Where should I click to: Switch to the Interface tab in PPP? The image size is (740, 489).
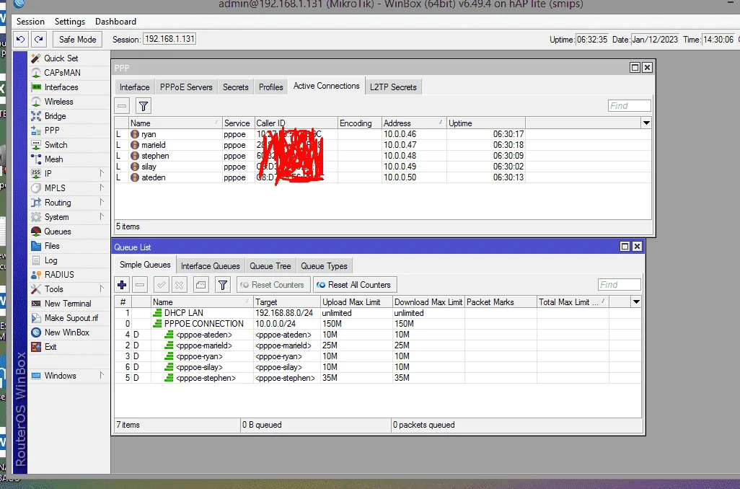134,87
